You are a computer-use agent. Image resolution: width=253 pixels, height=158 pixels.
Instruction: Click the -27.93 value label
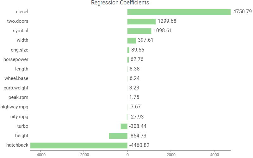pos(137,117)
